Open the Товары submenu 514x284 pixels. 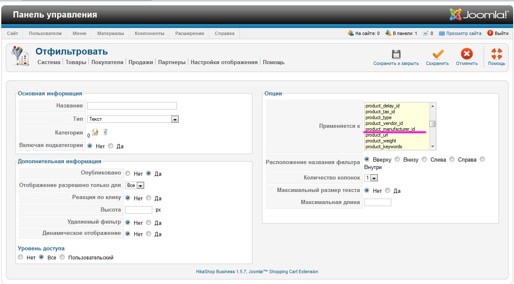pos(76,62)
